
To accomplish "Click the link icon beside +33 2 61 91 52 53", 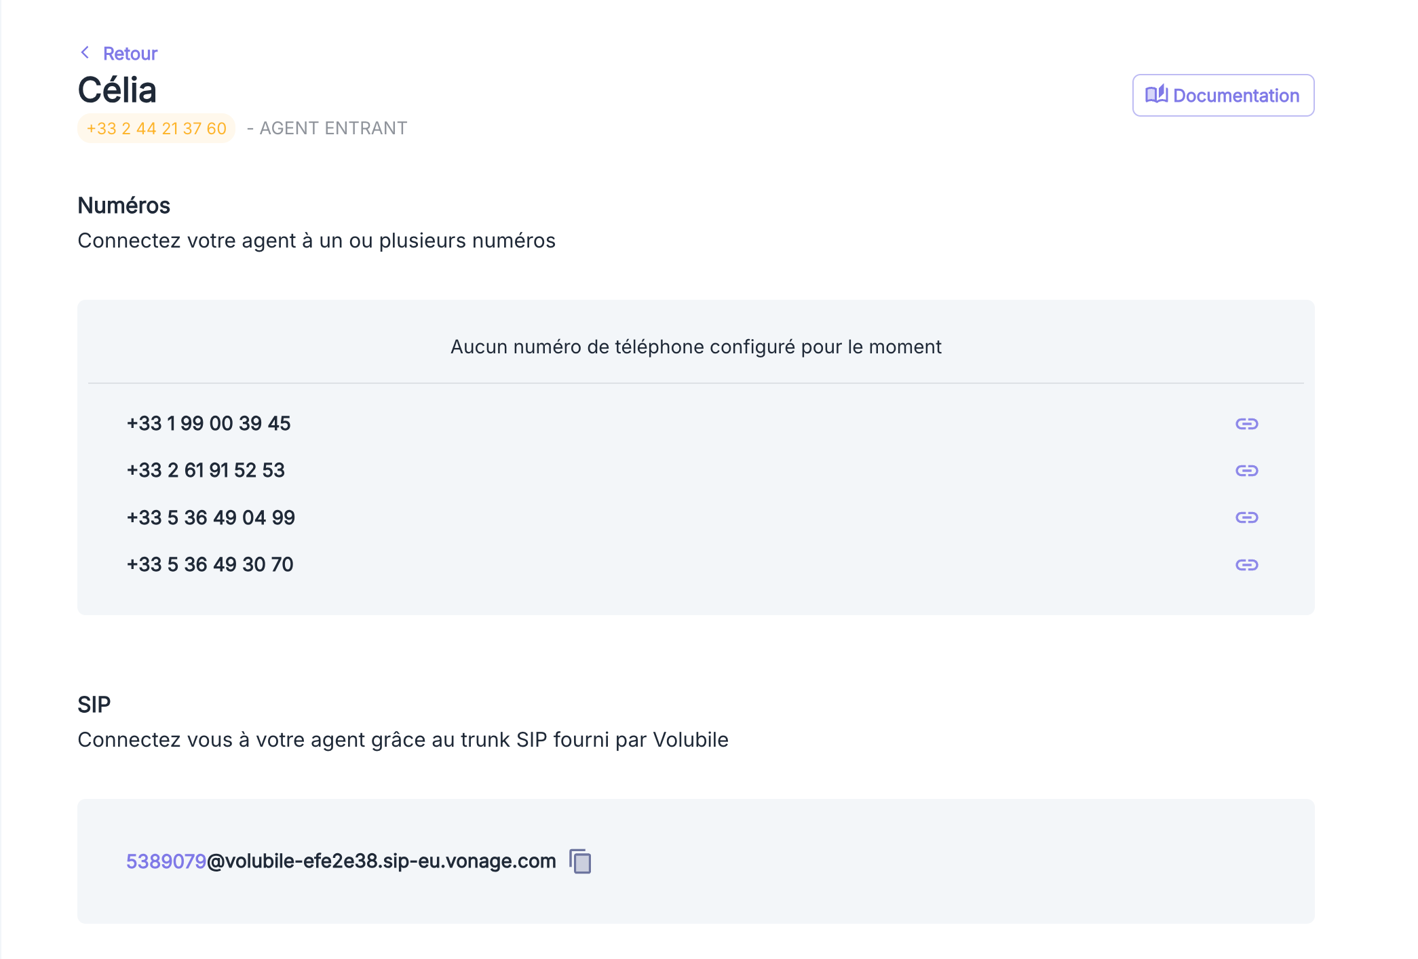I will coord(1248,470).
